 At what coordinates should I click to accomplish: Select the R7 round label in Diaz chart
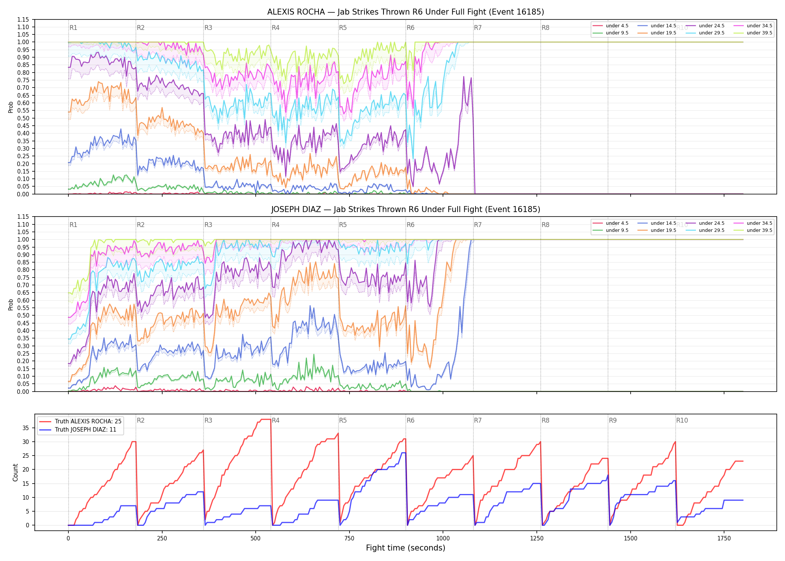tap(478, 225)
